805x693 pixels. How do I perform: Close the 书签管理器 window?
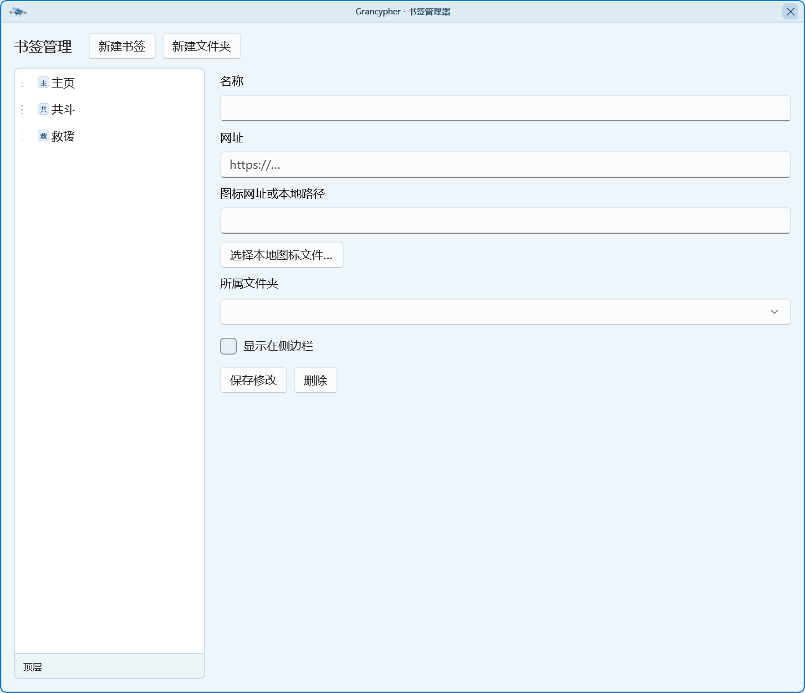tap(790, 12)
